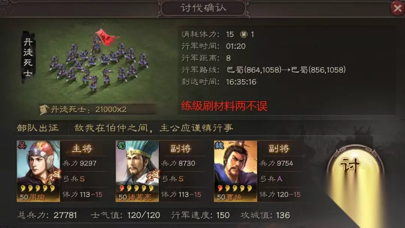Open the 部队出征 section label
This screenshot has height=228, width=405.
pyautogui.click(x=38, y=128)
